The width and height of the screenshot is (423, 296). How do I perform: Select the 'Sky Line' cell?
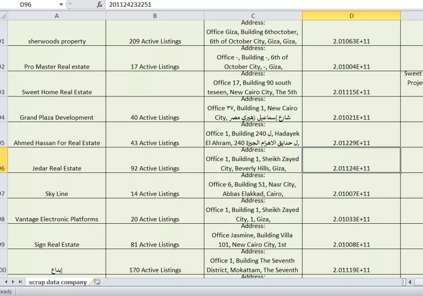coord(57,186)
